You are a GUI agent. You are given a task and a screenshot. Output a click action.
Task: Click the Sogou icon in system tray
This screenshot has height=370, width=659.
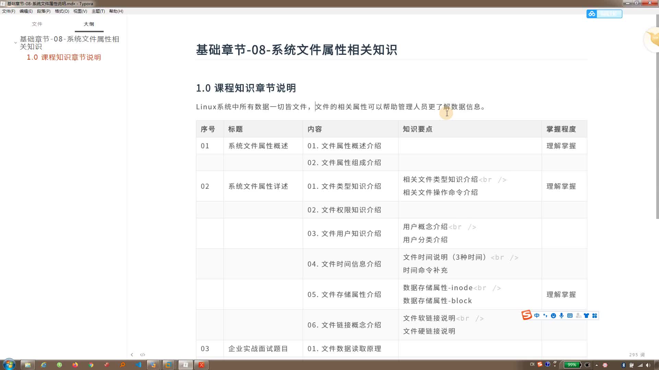pos(540,364)
